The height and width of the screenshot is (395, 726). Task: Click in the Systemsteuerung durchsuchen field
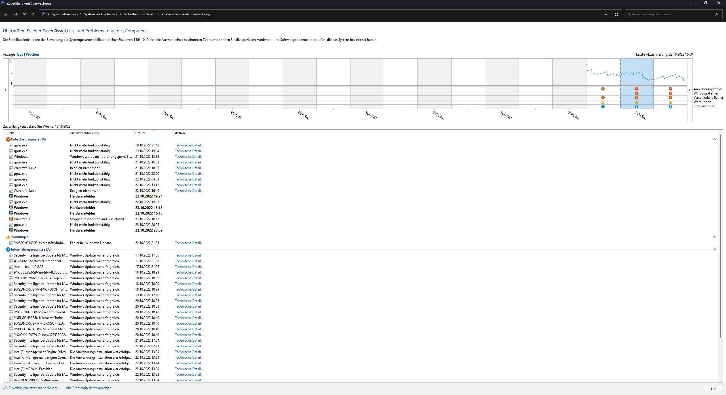tap(669, 14)
